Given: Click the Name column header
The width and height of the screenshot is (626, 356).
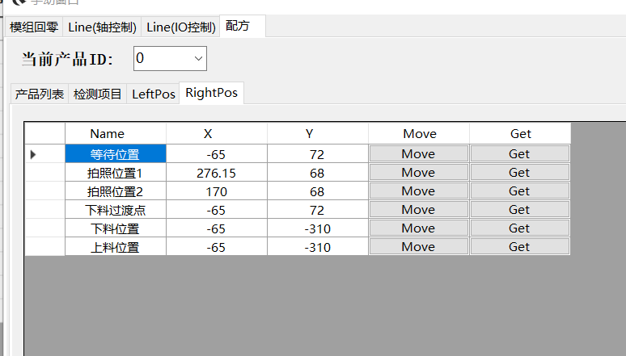Looking at the screenshot, I should [108, 133].
